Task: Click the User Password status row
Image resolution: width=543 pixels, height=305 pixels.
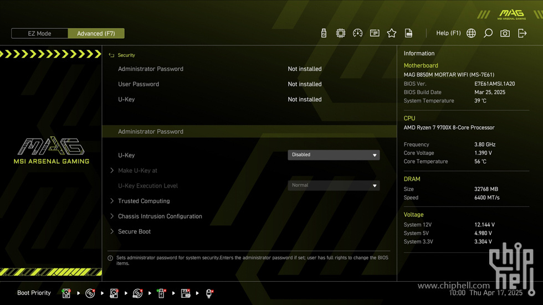Action: point(249,84)
